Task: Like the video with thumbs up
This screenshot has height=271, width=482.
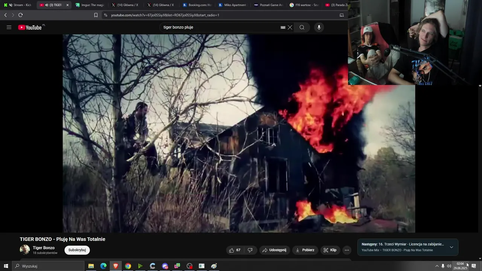Action: coord(235,250)
